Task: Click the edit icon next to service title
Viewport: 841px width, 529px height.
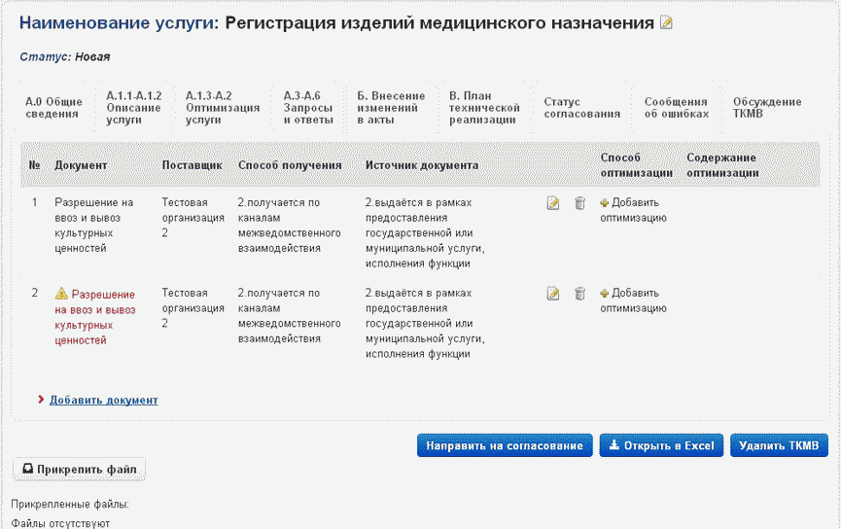Action: click(666, 22)
